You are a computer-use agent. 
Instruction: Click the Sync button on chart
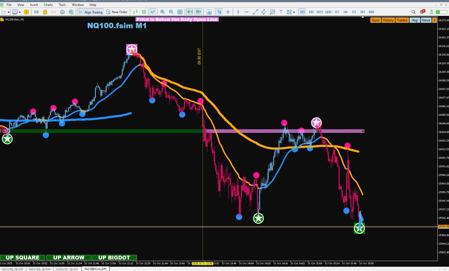coord(376,20)
